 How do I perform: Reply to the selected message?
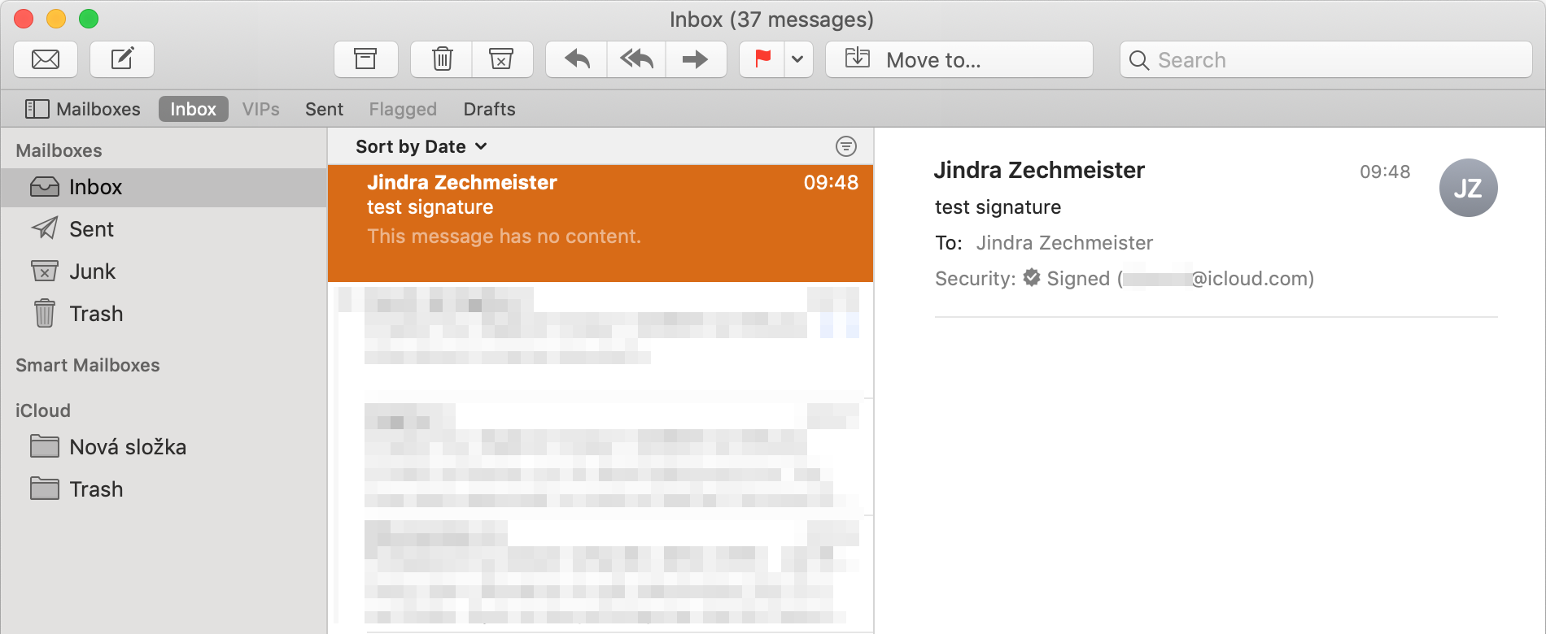(577, 59)
